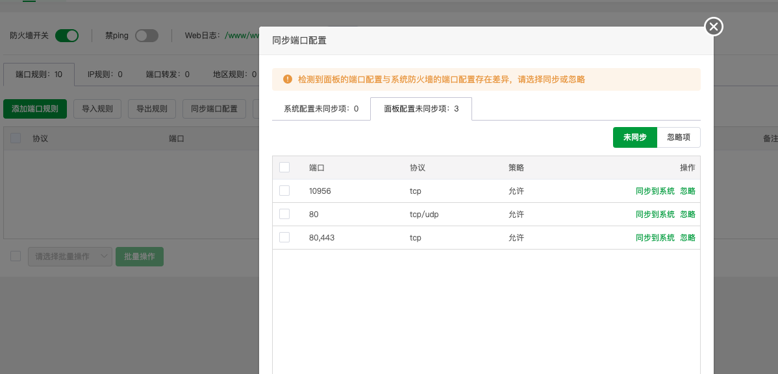The height and width of the screenshot is (374, 778).
Task: Click 忽略 for port 80 tcp/udp
Action: 688,214
